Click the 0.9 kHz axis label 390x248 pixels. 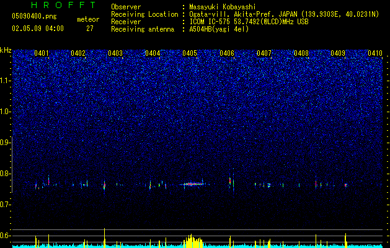5,143
